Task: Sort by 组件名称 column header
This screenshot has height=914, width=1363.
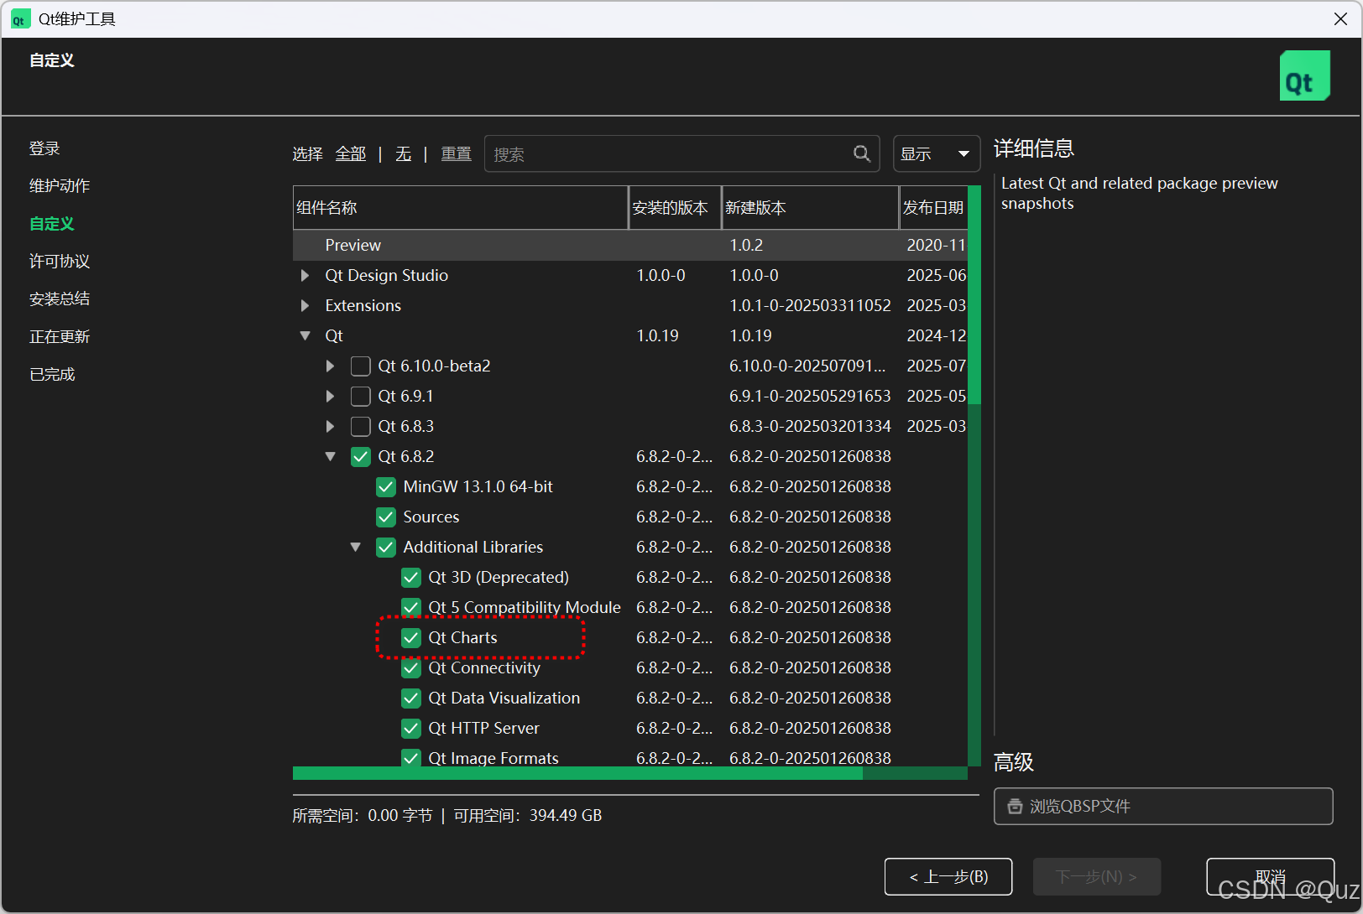Action: (x=461, y=208)
